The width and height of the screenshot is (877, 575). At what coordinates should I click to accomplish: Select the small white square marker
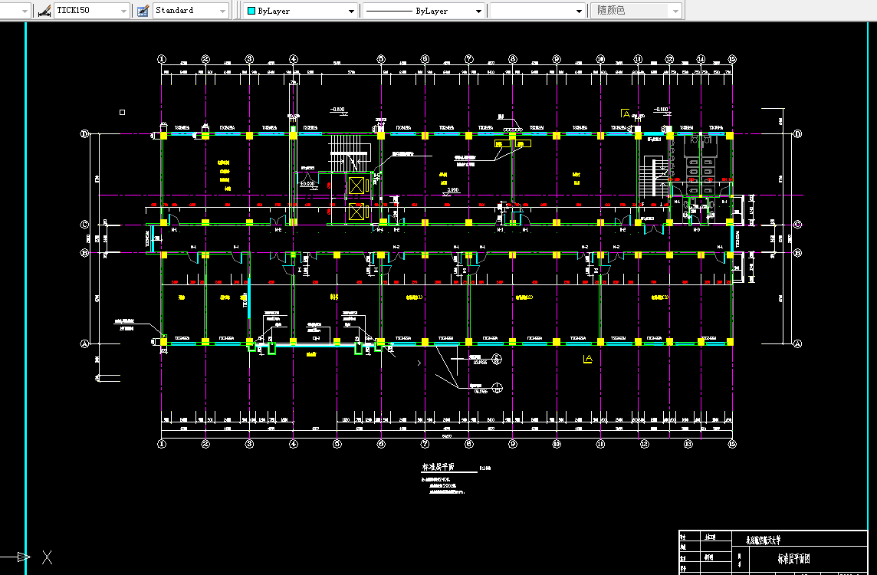pyautogui.click(x=122, y=113)
